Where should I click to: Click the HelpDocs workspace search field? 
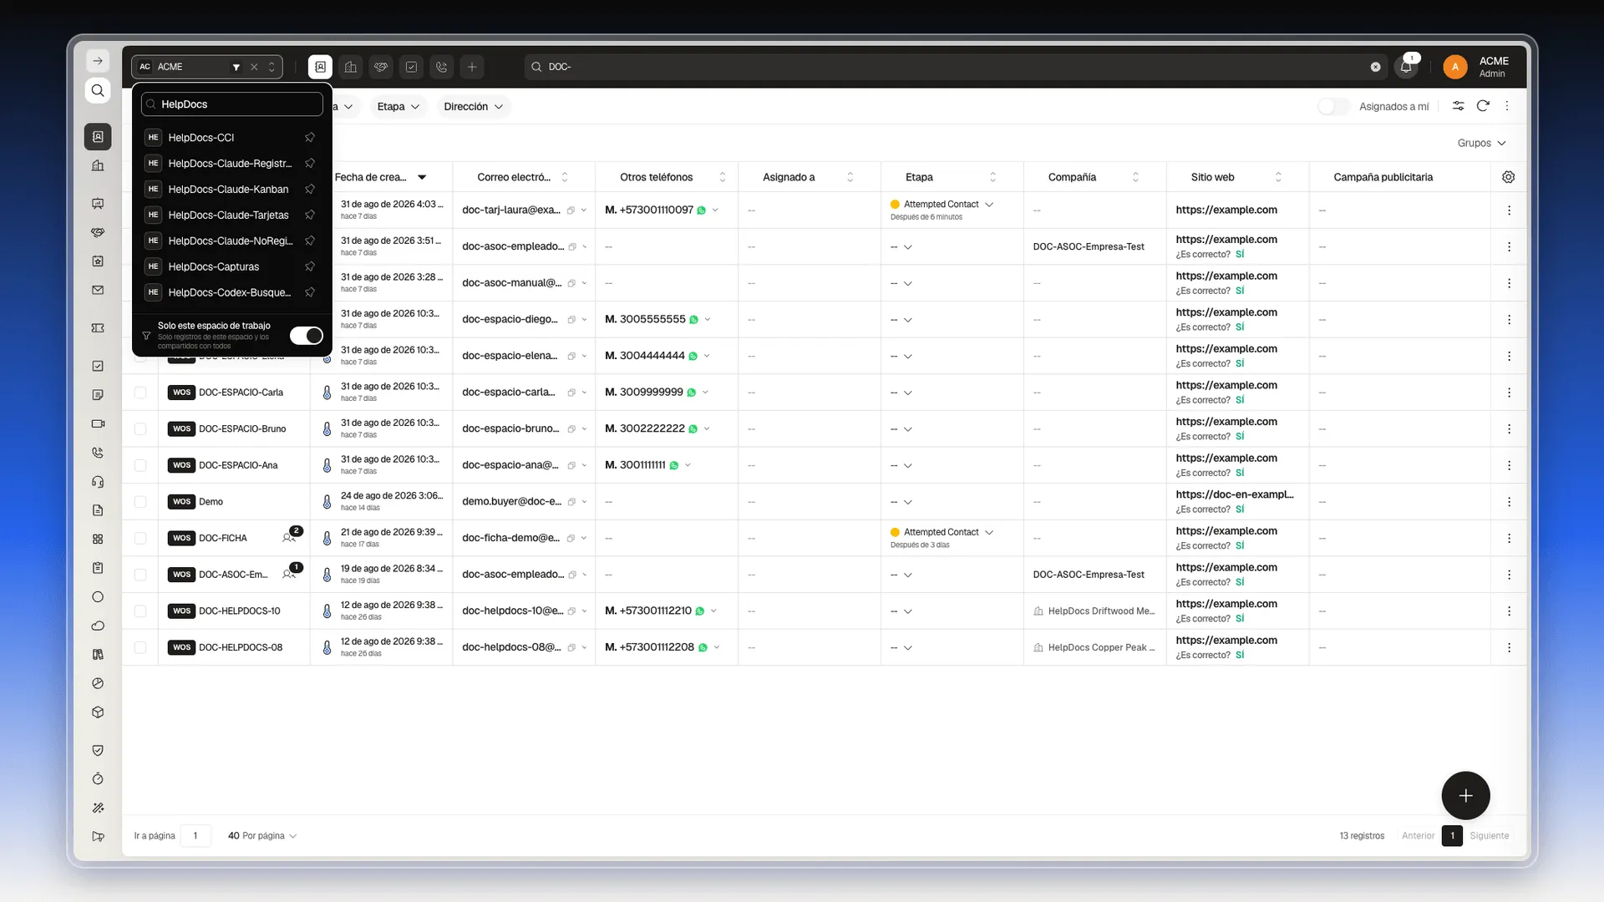pyautogui.click(x=232, y=104)
